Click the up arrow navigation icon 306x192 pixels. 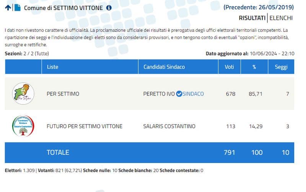(8, 8)
